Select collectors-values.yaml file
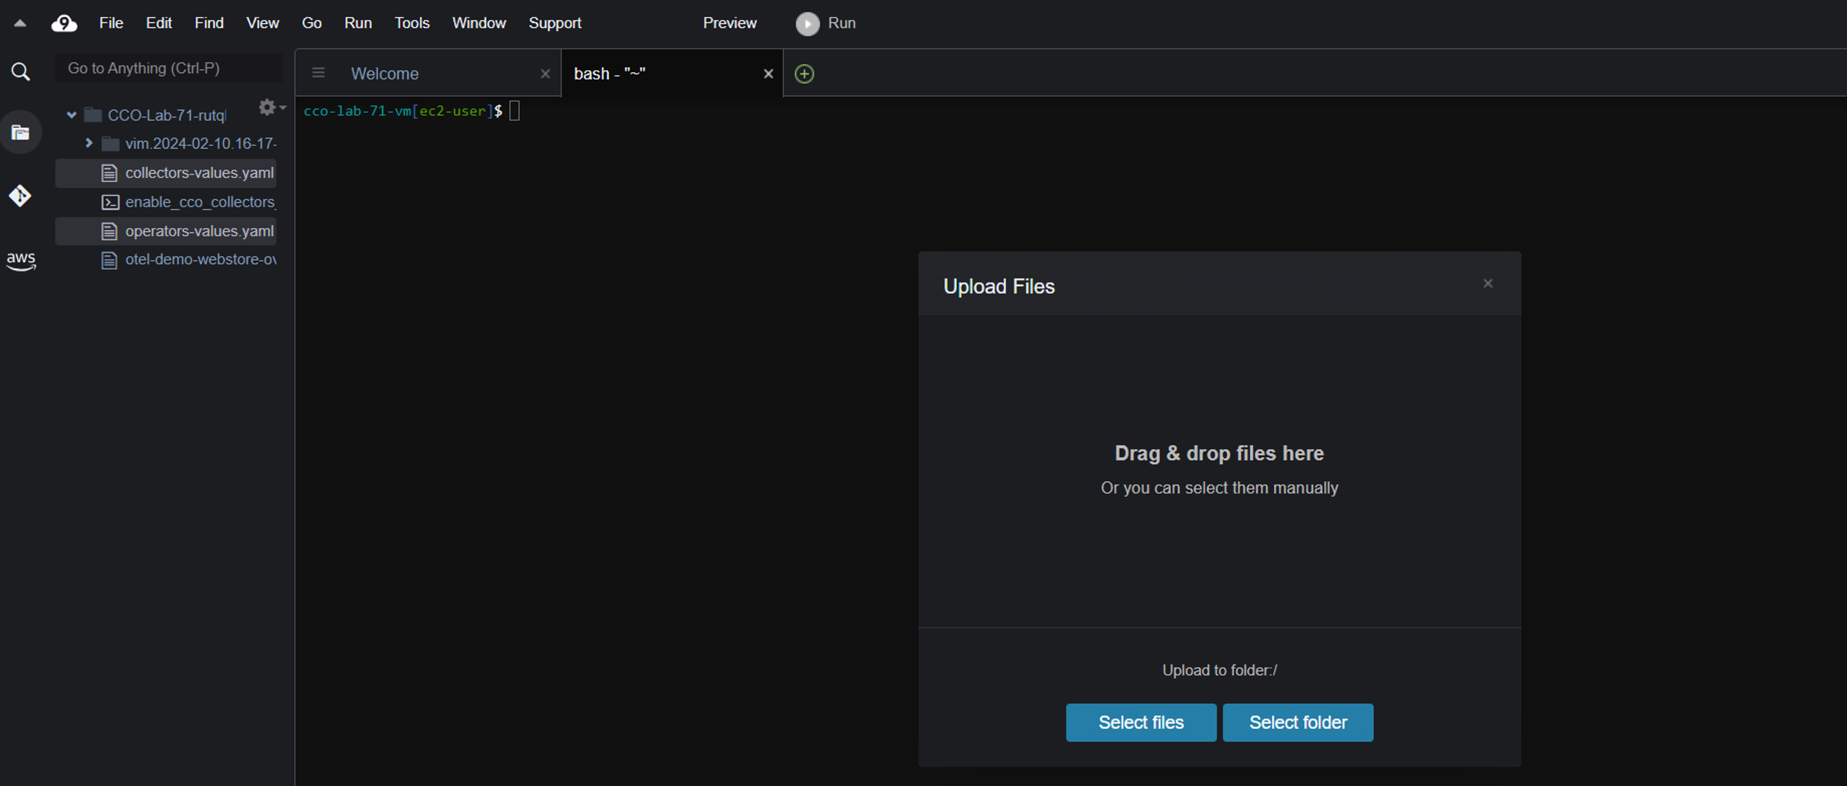Viewport: 1847px width, 786px height. pyautogui.click(x=199, y=172)
